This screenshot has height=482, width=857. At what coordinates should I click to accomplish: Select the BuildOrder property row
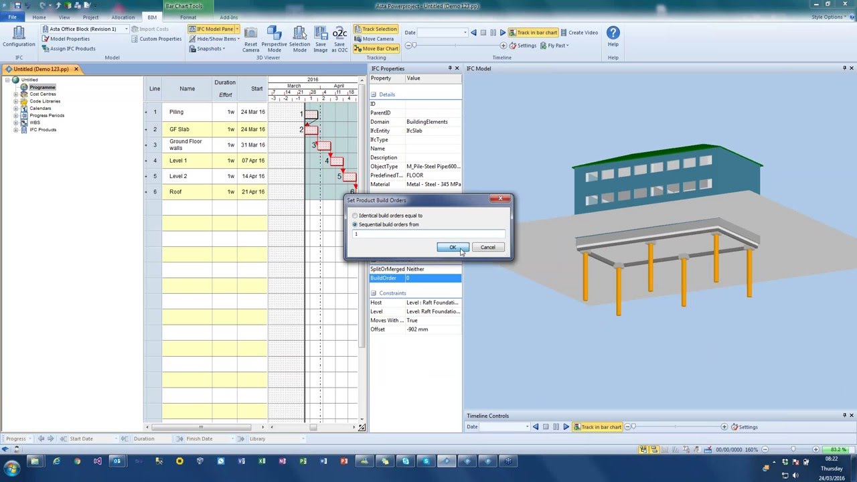(415, 278)
